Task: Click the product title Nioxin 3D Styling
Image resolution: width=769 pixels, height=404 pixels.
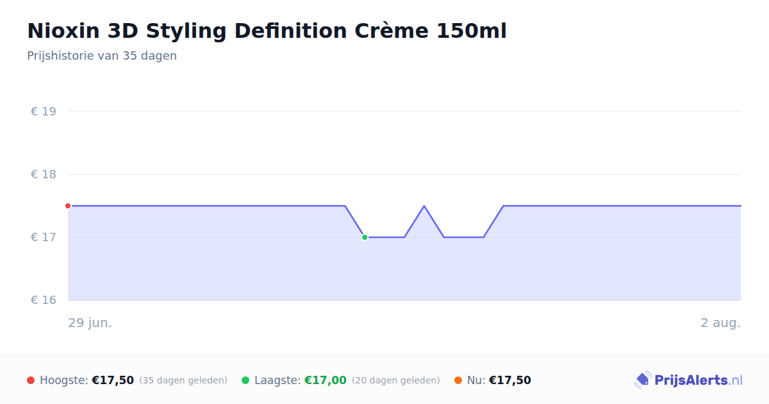Action: tap(267, 31)
